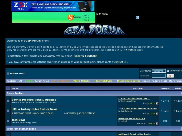The height and width of the screenshot is (136, 182).
Task: Open Gsmbase Direct Unlock Source News subforum
Action: point(34,113)
